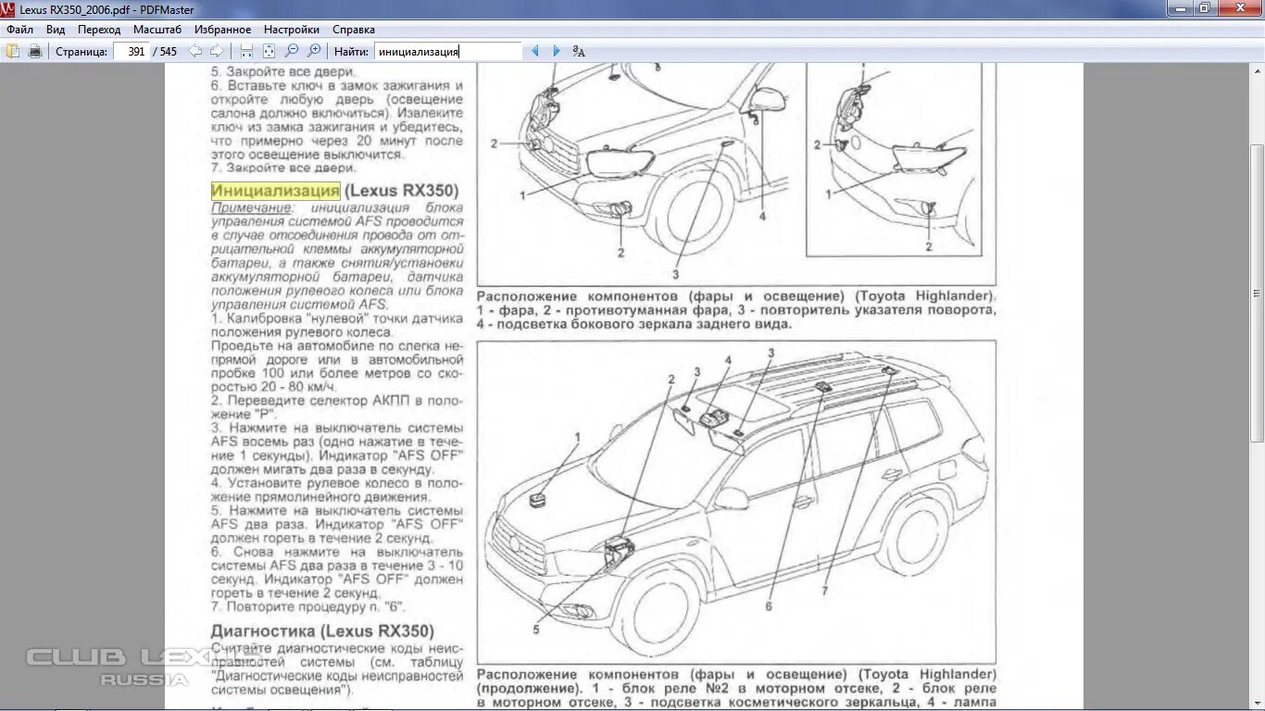The height and width of the screenshot is (711, 1265).
Task: Click the zoom in magnifier icon
Action: 315,51
